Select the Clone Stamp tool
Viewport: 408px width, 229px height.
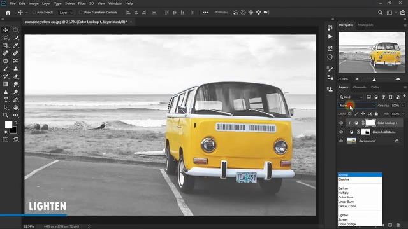coord(15,69)
